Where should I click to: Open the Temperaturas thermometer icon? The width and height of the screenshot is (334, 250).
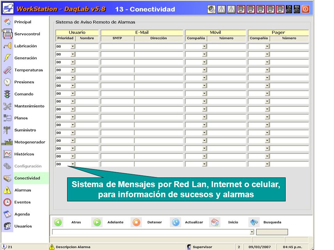click(7, 70)
